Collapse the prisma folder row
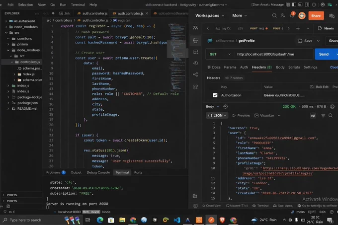 click(21, 44)
